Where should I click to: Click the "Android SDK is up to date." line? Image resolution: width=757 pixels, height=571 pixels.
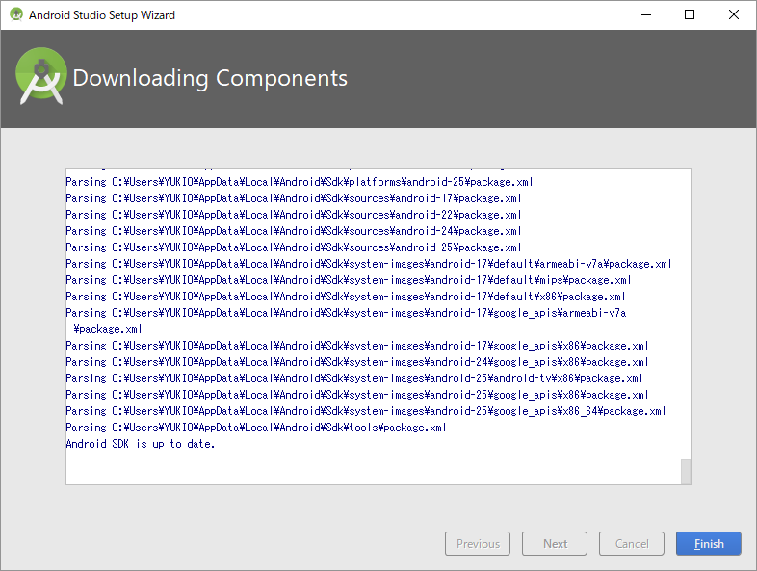point(141,444)
